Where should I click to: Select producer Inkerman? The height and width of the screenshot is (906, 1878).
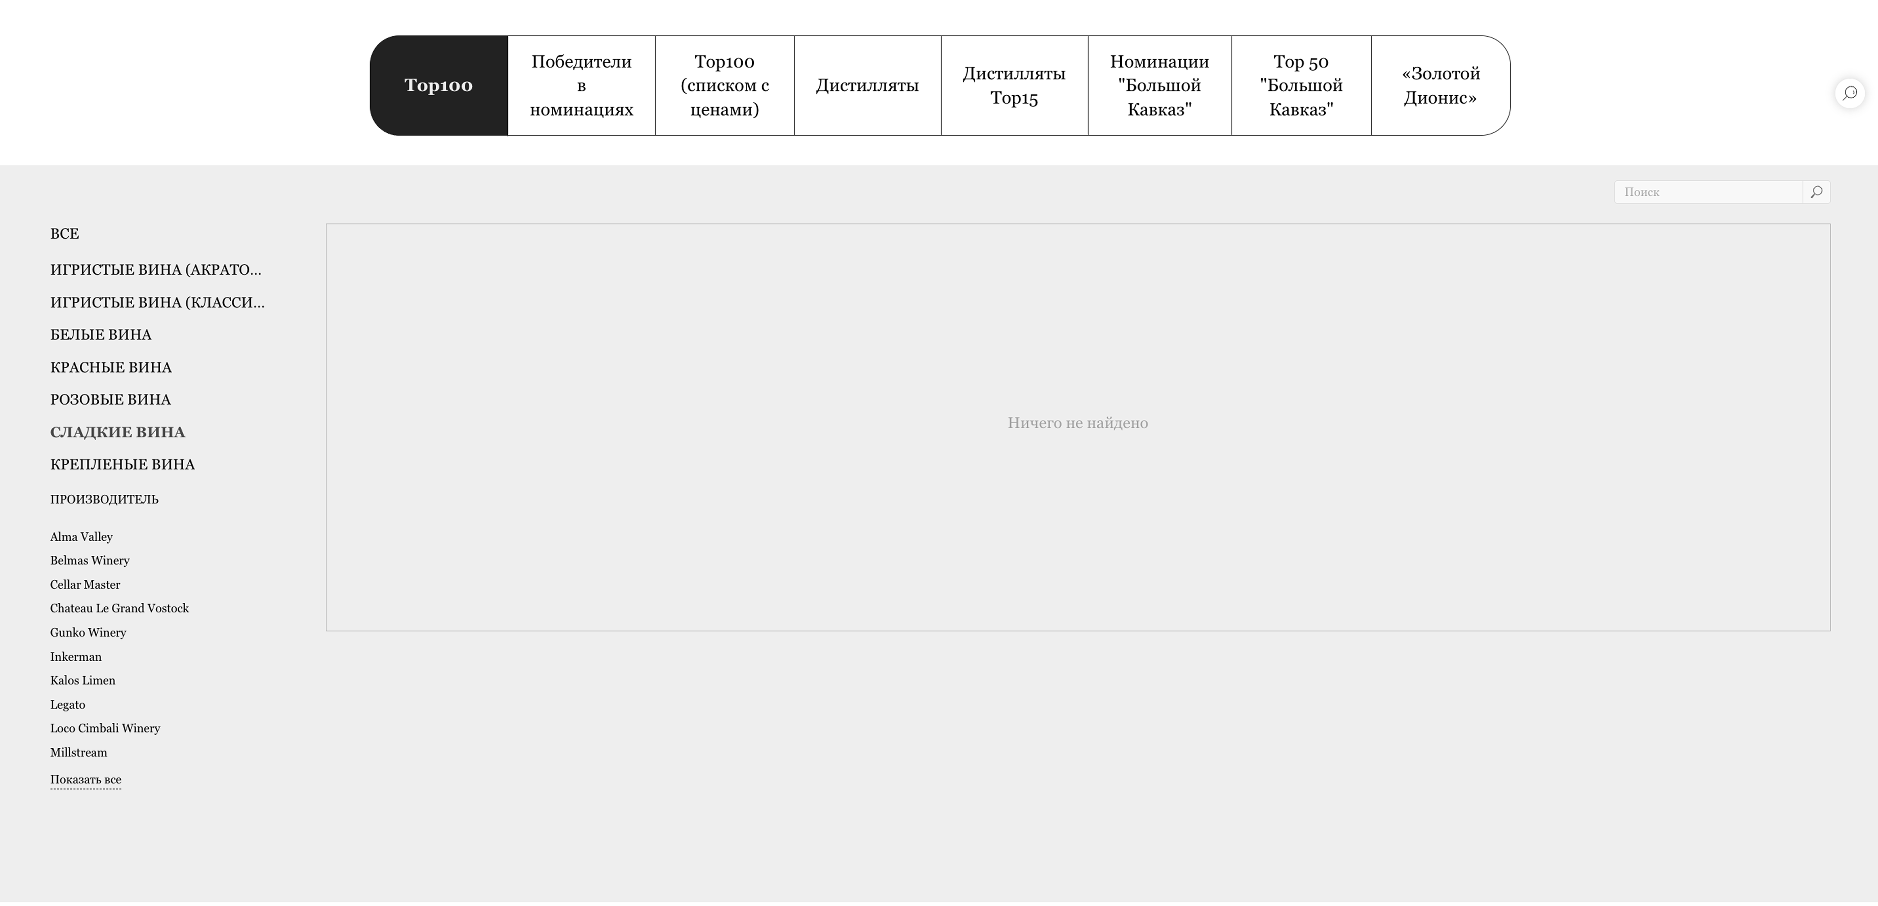76,657
